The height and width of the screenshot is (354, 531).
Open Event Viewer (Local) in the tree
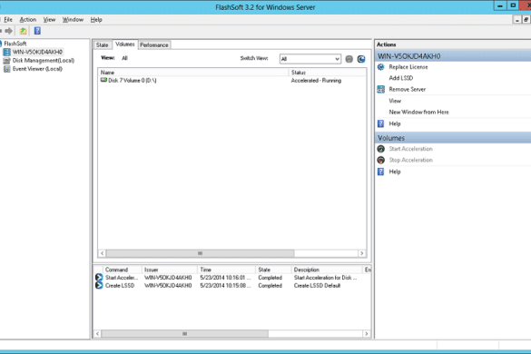click(37, 69)
